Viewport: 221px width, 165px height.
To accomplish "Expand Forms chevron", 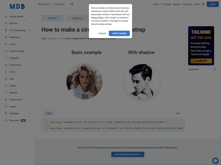I will 30,72.
